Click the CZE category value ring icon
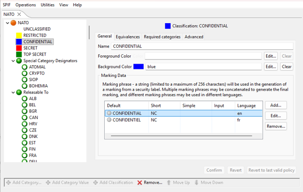This screenshot has height=192, width=303. (x=25, y=130)
